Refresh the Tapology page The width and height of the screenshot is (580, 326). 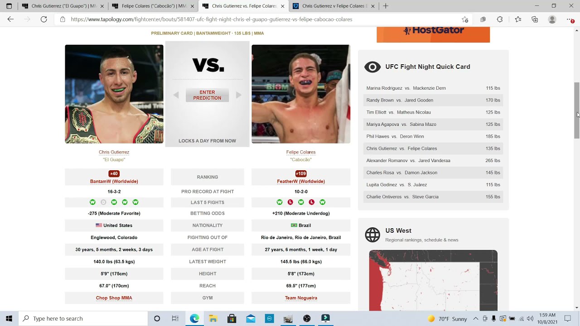pos(43,19)
